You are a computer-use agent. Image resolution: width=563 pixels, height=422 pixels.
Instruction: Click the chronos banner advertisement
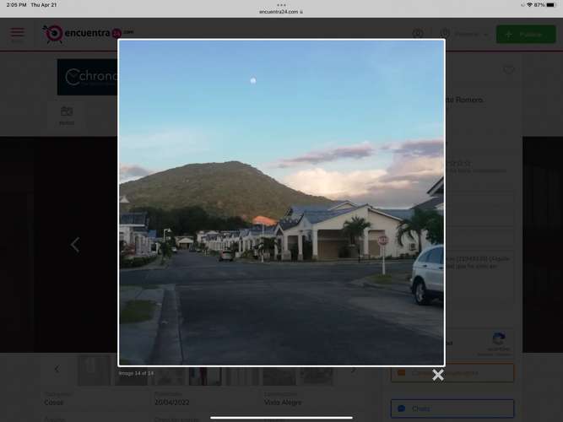click(88, 77)
